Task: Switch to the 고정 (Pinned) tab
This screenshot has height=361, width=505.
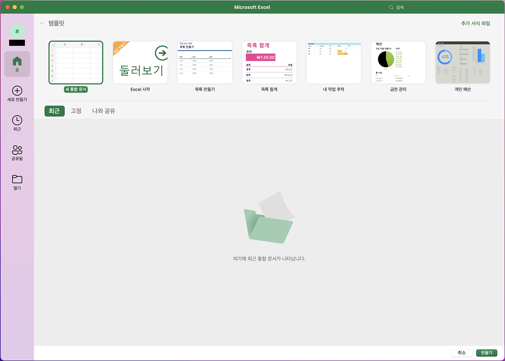Action: [x=76, y=111]
